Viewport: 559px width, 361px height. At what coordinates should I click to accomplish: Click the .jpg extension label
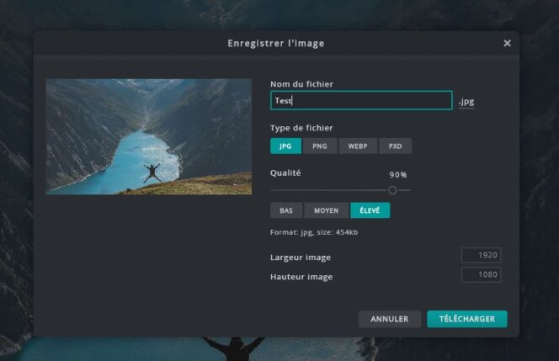pos(466,102)
